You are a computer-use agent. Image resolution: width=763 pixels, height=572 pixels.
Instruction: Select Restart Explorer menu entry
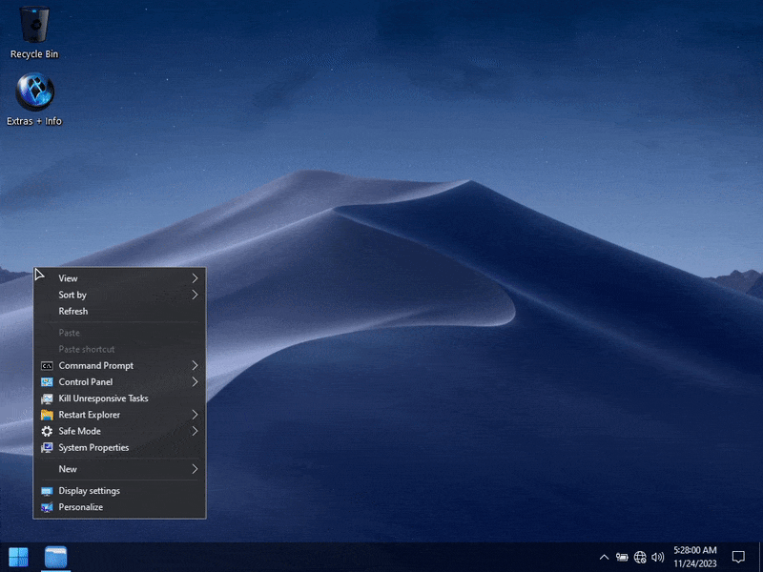[x=120, y=415]
